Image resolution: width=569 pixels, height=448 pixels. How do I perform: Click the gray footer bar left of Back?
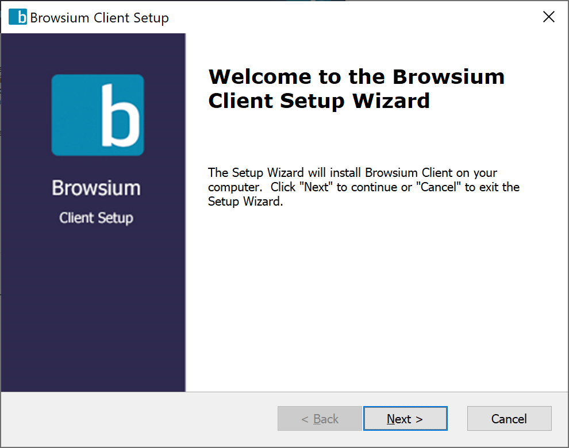click(138, 419)
